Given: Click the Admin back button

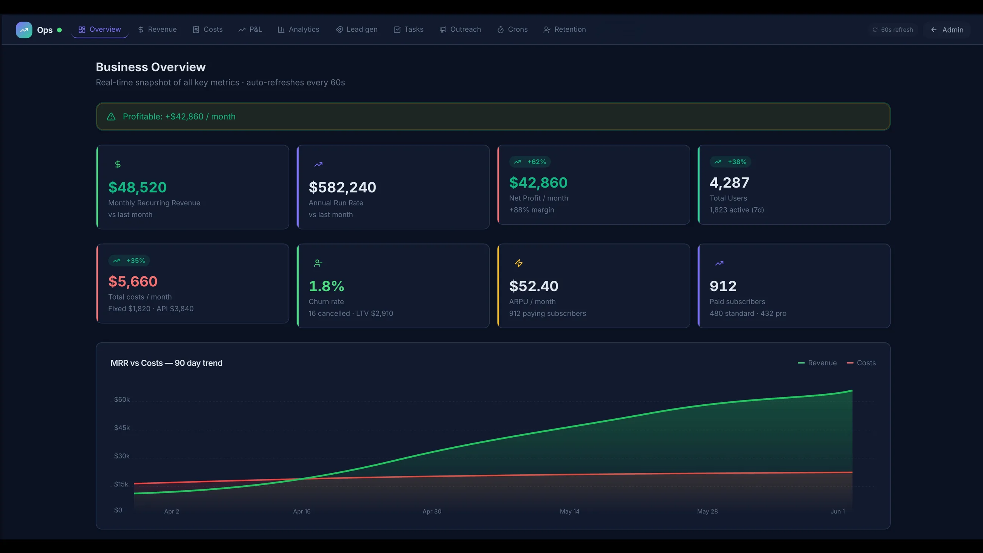Looking at the screenshot, I should (x=947, y=30).
